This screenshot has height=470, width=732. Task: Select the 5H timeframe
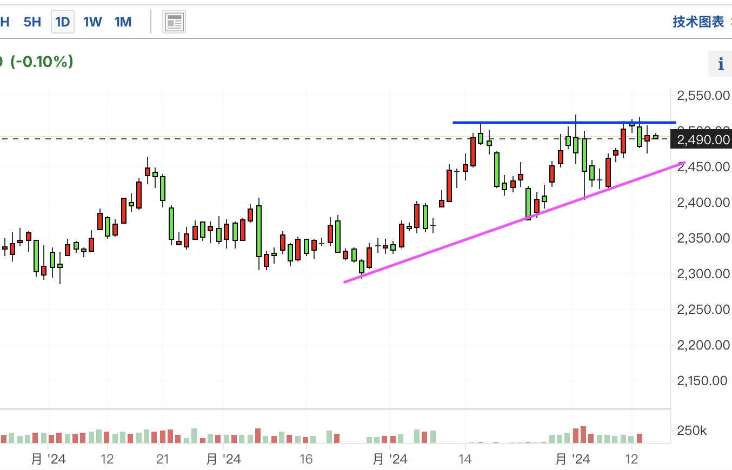pos(32,22)
